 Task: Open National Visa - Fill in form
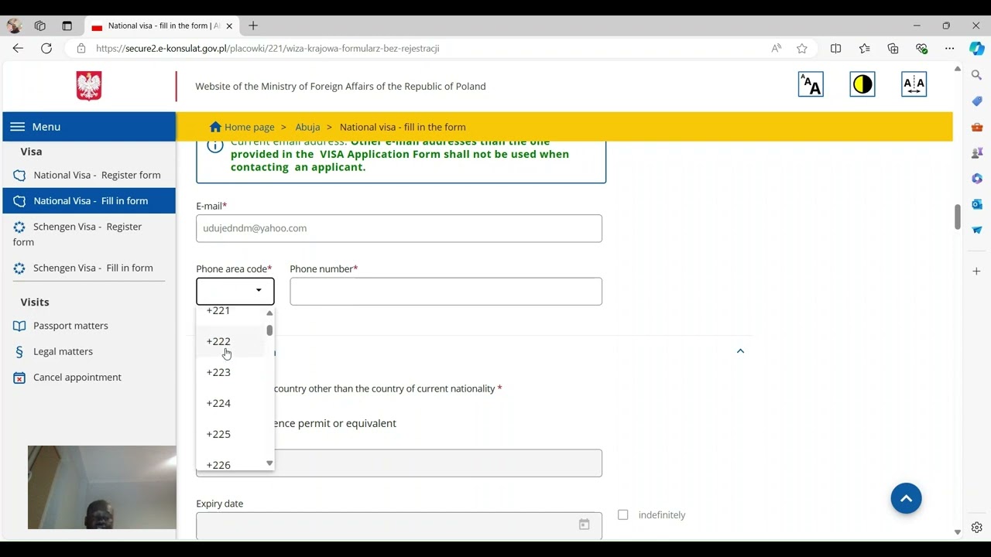click(89, 200)
